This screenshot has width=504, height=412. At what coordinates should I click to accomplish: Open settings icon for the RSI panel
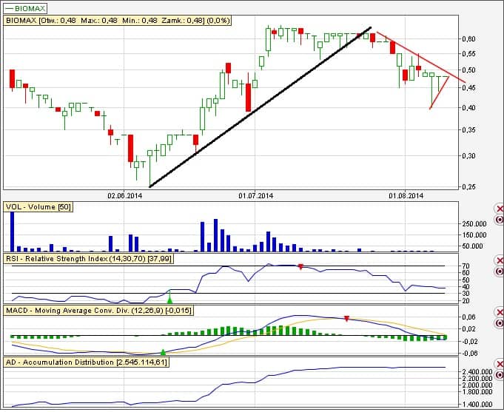point(499,271)
